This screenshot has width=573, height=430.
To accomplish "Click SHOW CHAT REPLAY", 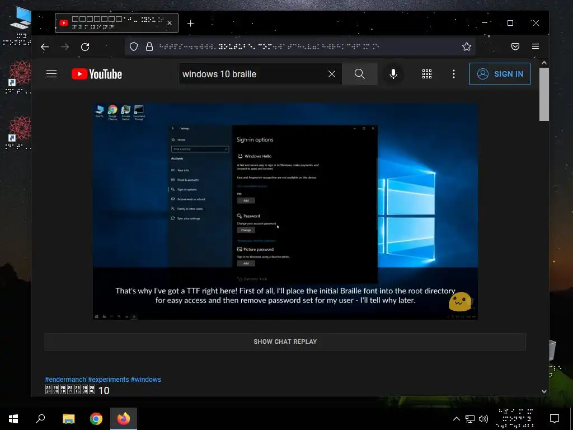I will pyautogui.click(x=285, y=342).
